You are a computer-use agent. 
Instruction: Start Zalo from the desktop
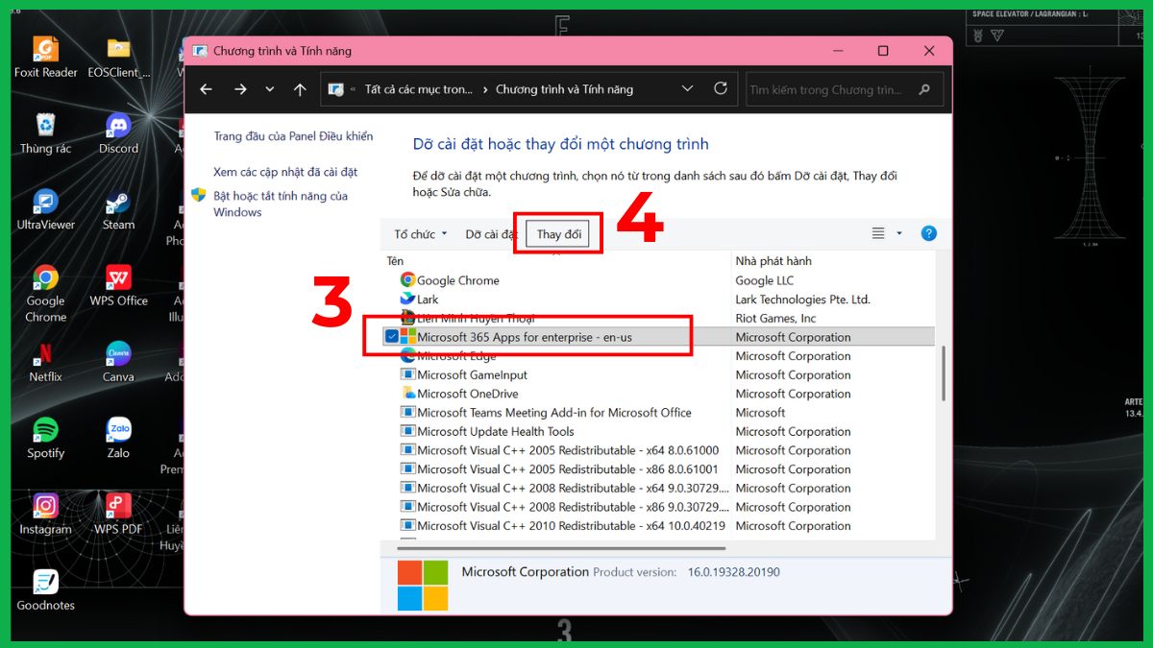(117, 431)
